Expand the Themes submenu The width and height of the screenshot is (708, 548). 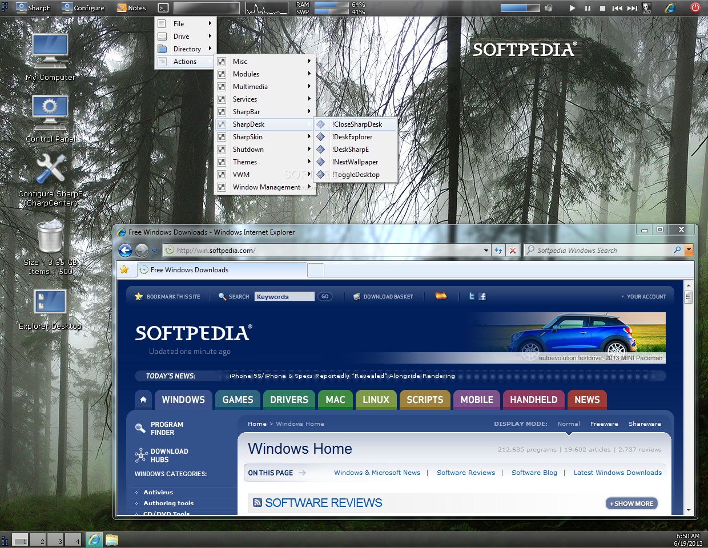click(x=265, y=162)
